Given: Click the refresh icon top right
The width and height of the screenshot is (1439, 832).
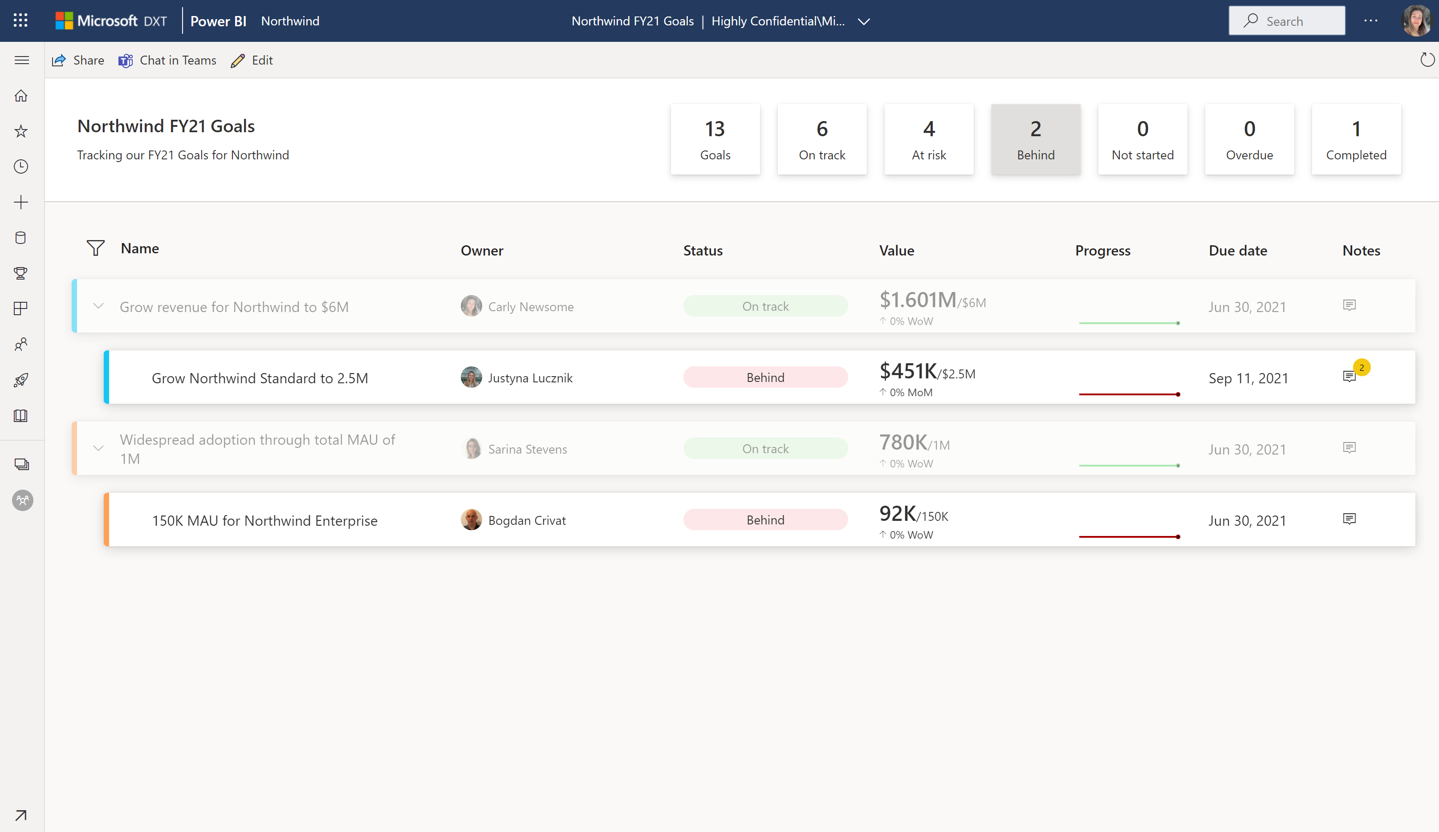Looking at the screenshot, I should click(x=1426, y=60).
